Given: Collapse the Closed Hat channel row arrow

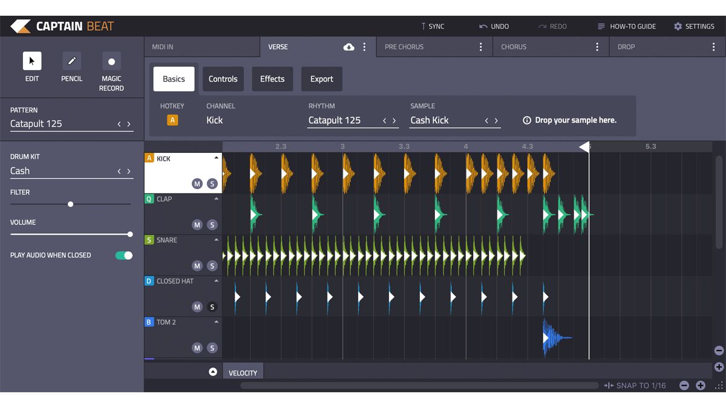Looking at the screenshot, I should (x=216, y=280).
